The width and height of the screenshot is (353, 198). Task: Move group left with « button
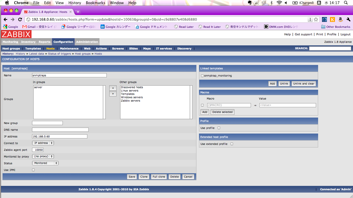point(113,88)
